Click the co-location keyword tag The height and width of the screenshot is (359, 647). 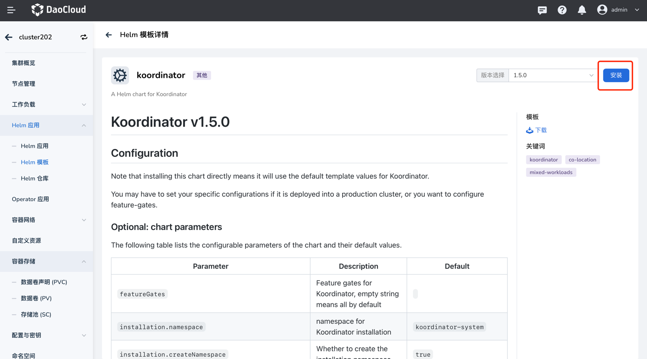coord(582,160)
